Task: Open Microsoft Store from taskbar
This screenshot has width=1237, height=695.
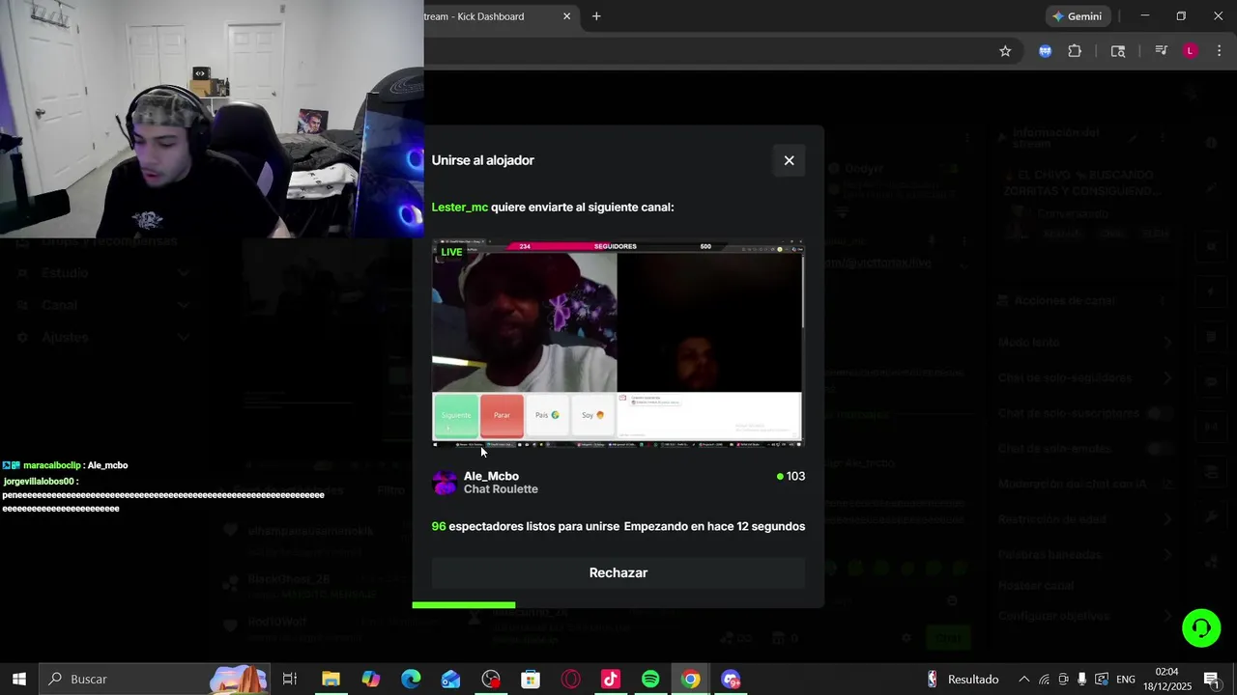Action: click(531, 680)
